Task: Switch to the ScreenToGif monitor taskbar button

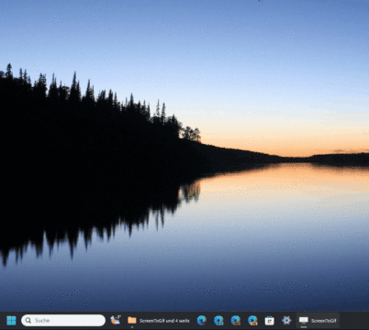Action: point(318,321)
